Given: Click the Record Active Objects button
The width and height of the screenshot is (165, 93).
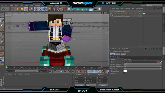Looking at the screenshot, I should point(78,71).
